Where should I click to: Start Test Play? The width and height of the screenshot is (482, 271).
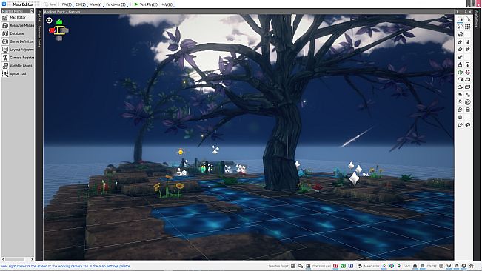click(146, 4)
